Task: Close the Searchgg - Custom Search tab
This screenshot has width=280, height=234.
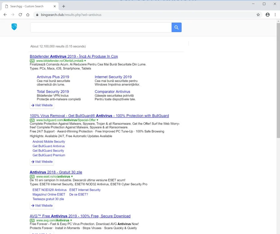Action: 55,6
